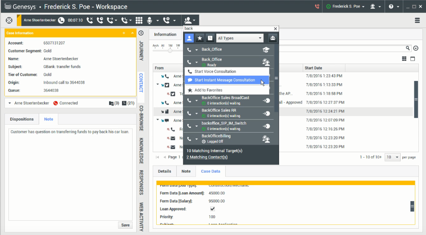Clear the 'back' search text with X

[x=275, y=28]
